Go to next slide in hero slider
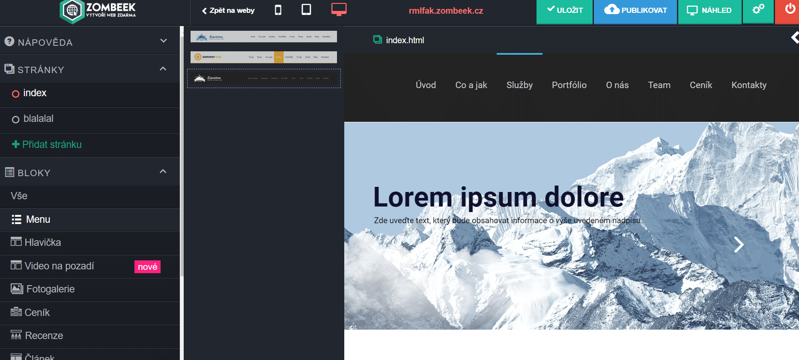Screen dimensions: 799x360 tap(739, 245)
